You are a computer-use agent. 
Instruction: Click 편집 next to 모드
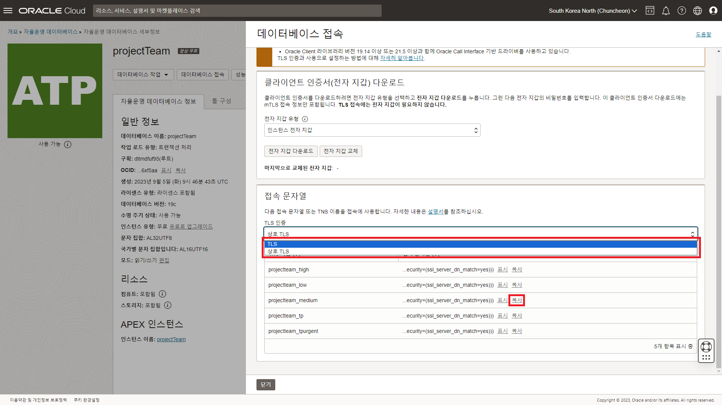[x=164, y=260]
